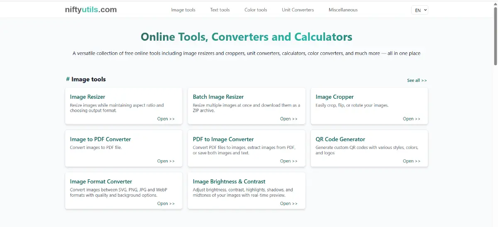
Task: Click Open >> on Batch Image Resizer card
Action: pos(288,119)
